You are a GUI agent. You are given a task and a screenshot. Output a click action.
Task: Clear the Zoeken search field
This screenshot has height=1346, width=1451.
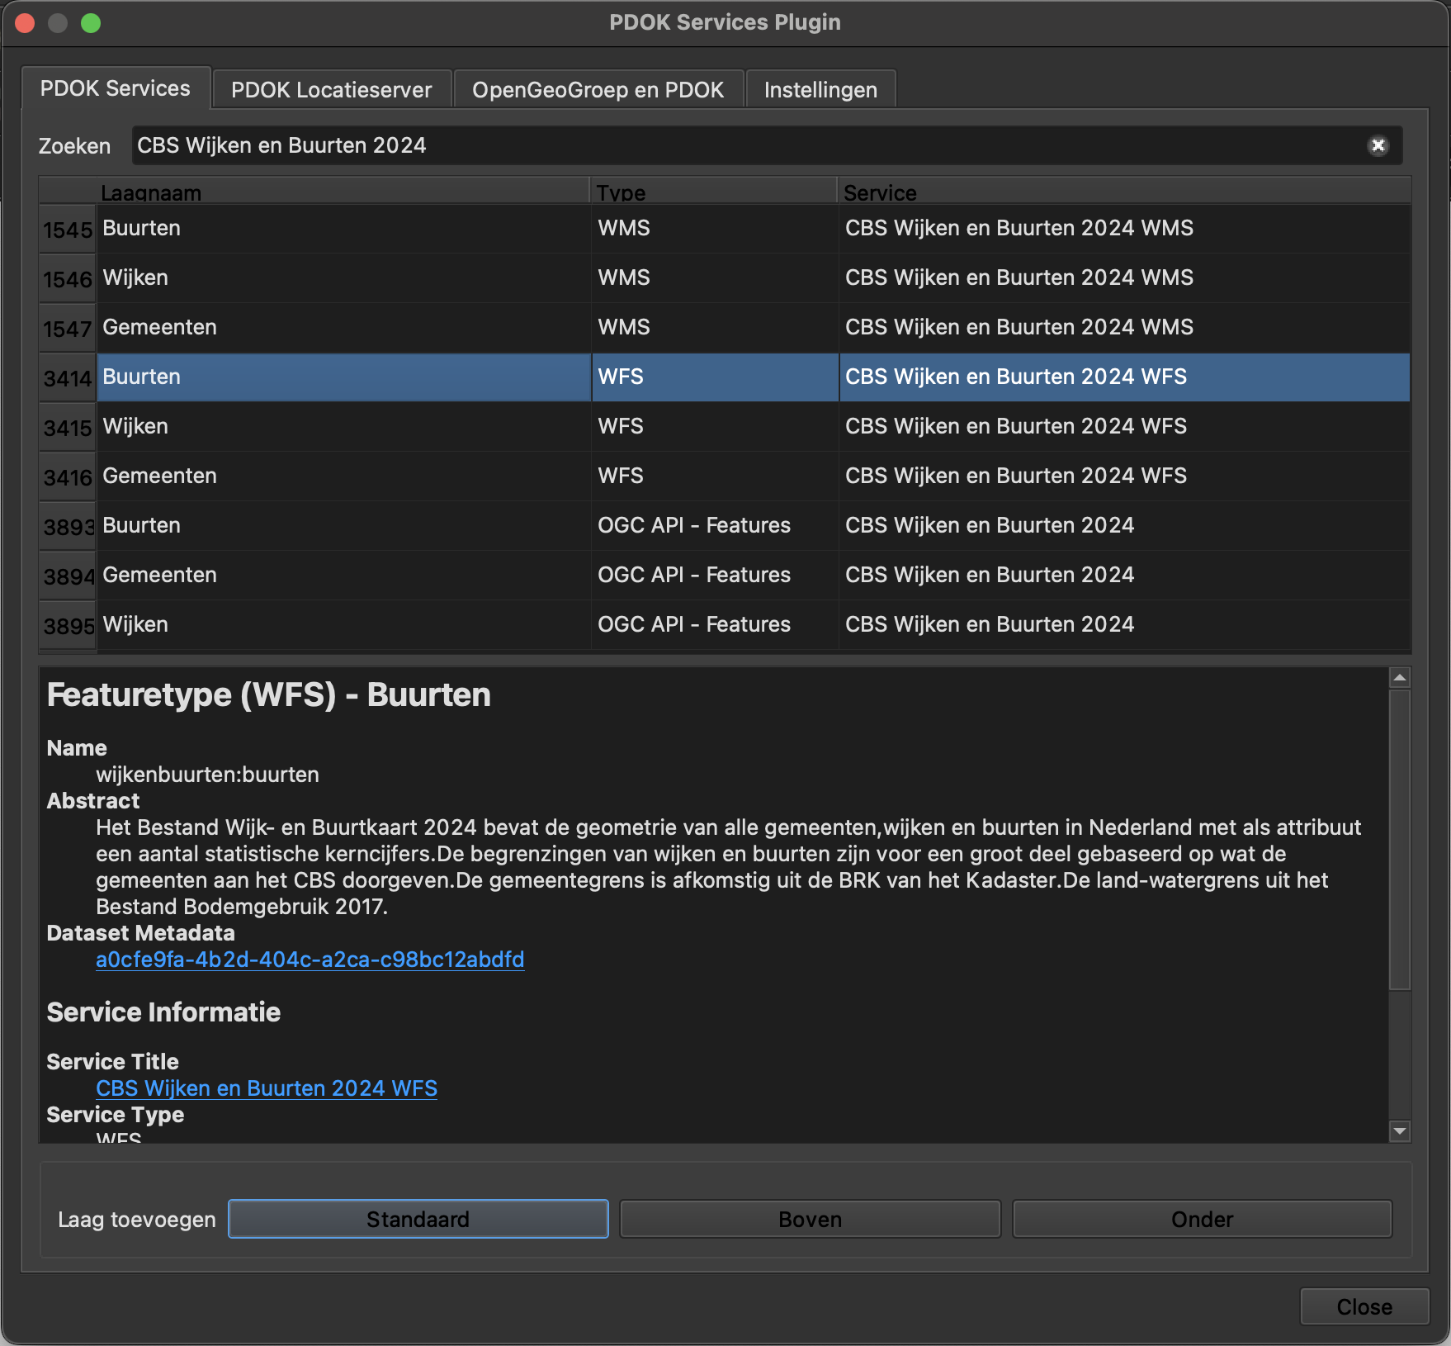coord(1377,145)
